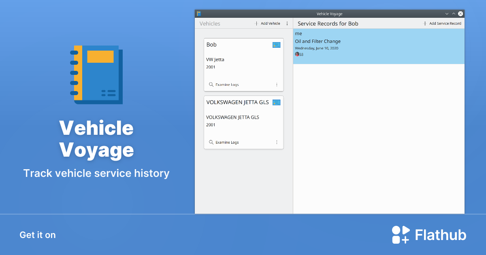Open the Vehicles header overflow menu
This screenshot has height=255, width=486.
[x=287, y=23]
